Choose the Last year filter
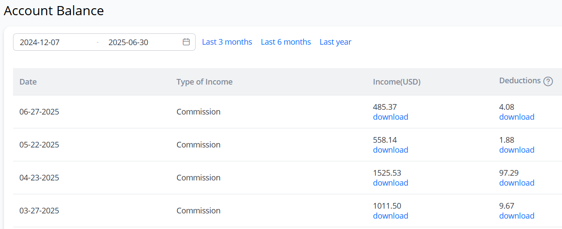 (336, 42)
